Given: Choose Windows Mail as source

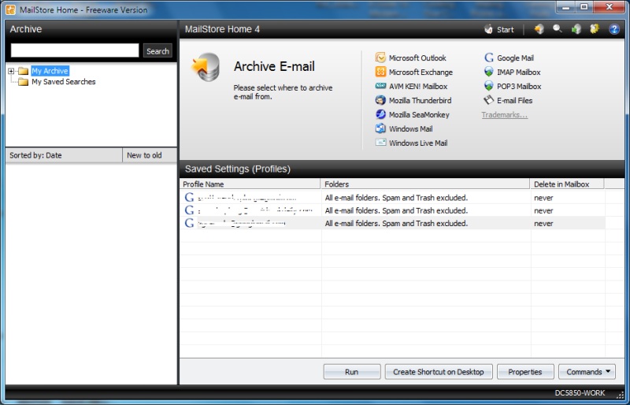Looking at the screenshot, I should click(404, 128).
